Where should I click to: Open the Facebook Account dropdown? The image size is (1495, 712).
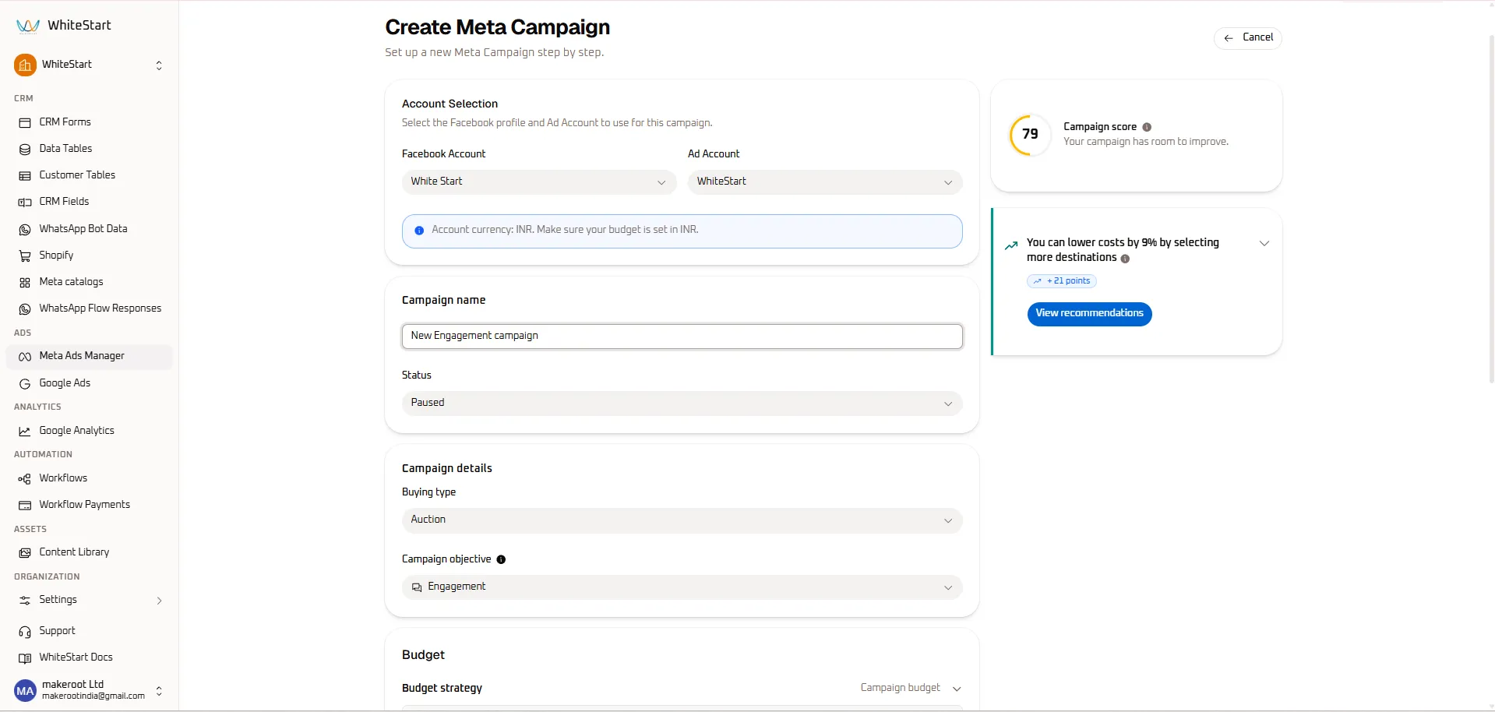(539, 182)
